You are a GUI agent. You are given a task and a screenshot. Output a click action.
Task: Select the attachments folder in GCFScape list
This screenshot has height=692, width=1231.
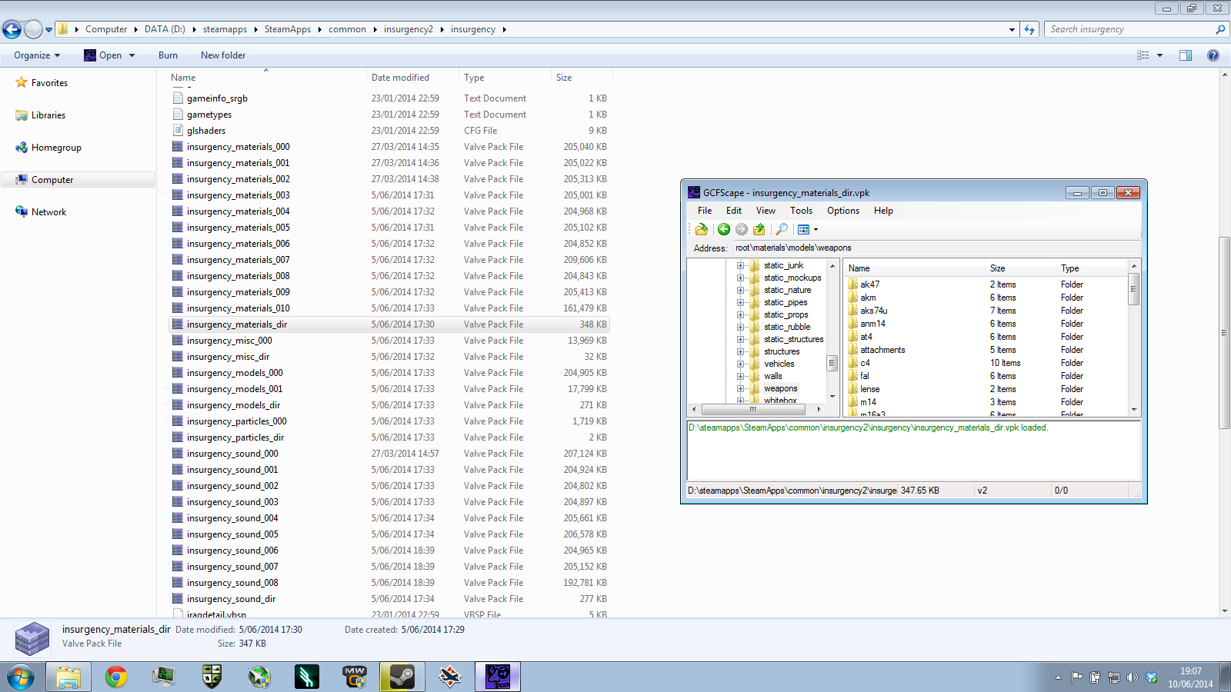[x=882, y=350]
